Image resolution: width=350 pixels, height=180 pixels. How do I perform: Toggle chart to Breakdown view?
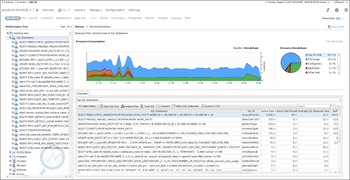click(252, 48)
